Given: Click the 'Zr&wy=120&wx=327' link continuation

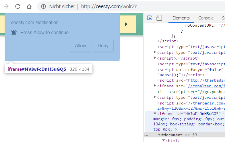Looking at the screenshot, I should coord(191,108).
